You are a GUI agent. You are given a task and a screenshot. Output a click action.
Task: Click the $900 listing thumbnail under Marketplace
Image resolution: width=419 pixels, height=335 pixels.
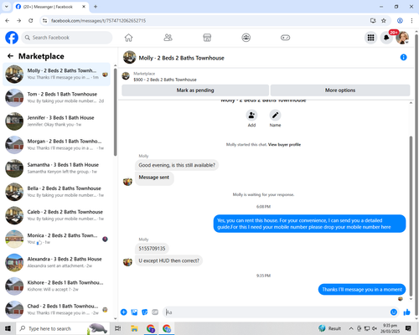126,76
